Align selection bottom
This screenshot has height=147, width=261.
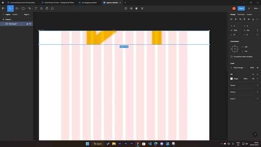(253, 20)
